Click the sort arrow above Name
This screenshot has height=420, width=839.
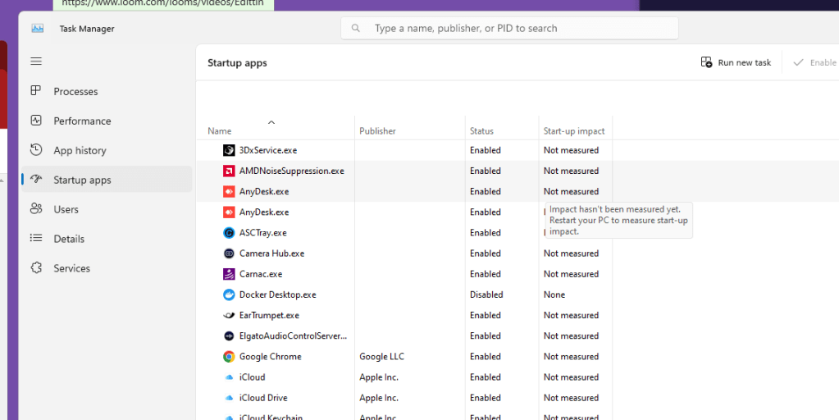[x=271, y=122]
